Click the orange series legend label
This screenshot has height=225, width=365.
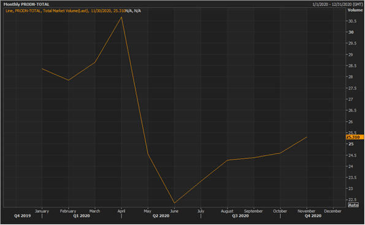pyautogui.click(x=73, y=10)
